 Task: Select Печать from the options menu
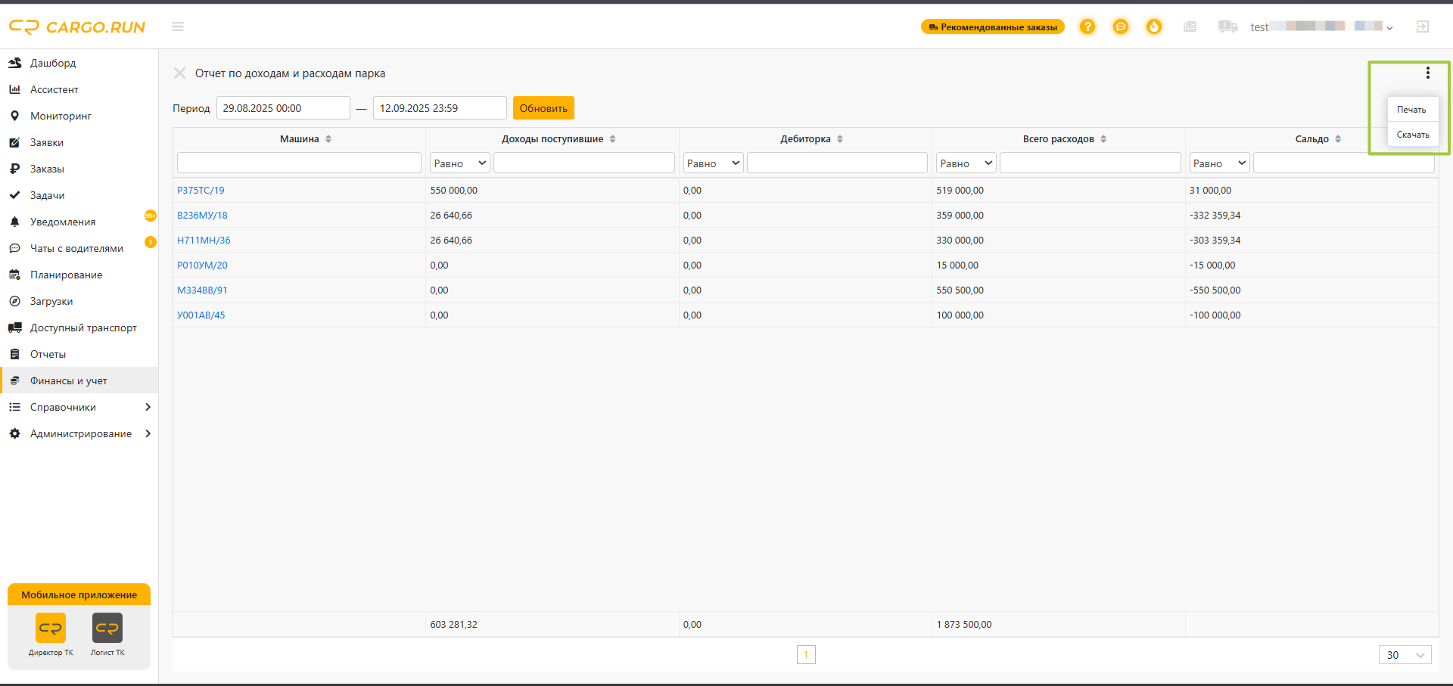coord(1411,110)
